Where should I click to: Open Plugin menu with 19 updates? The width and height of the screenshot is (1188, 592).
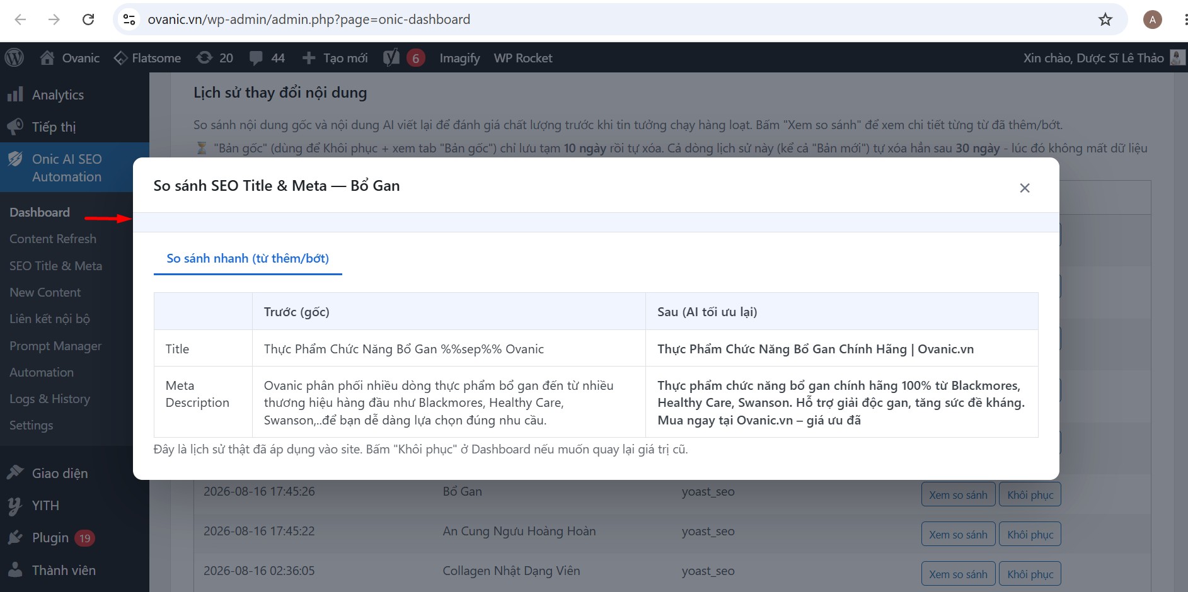(x=50, y=537)
